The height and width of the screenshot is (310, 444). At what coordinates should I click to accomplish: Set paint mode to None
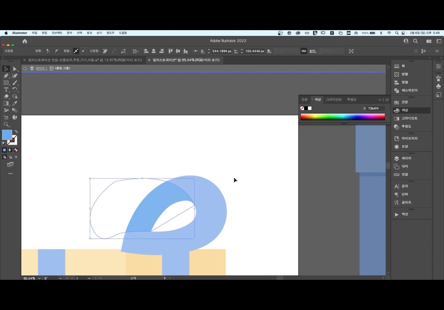pos(16,150)
